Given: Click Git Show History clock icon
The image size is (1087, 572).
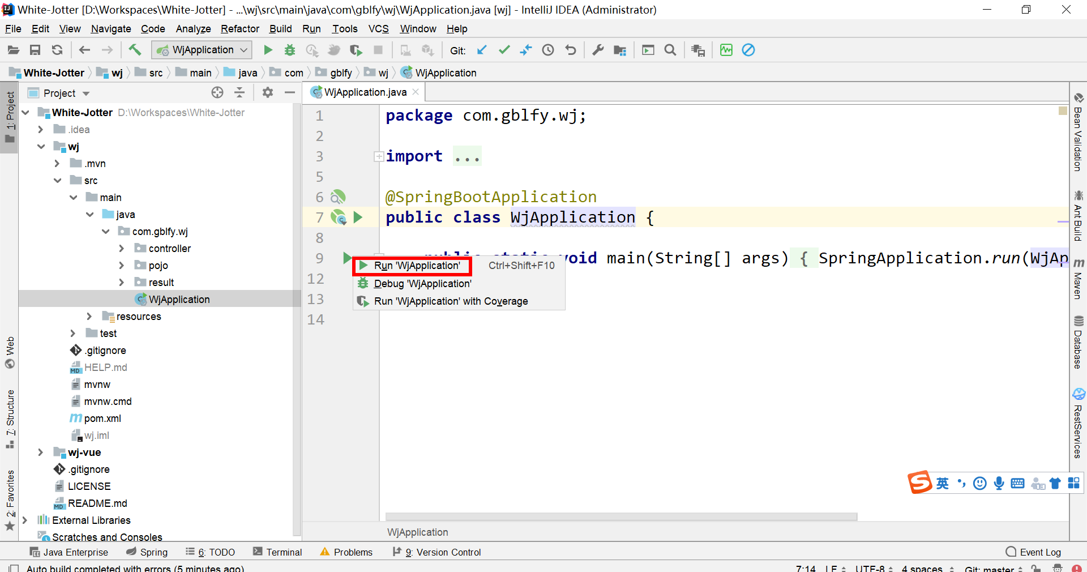Looking at the screenshot, I should tap(548, 50).
